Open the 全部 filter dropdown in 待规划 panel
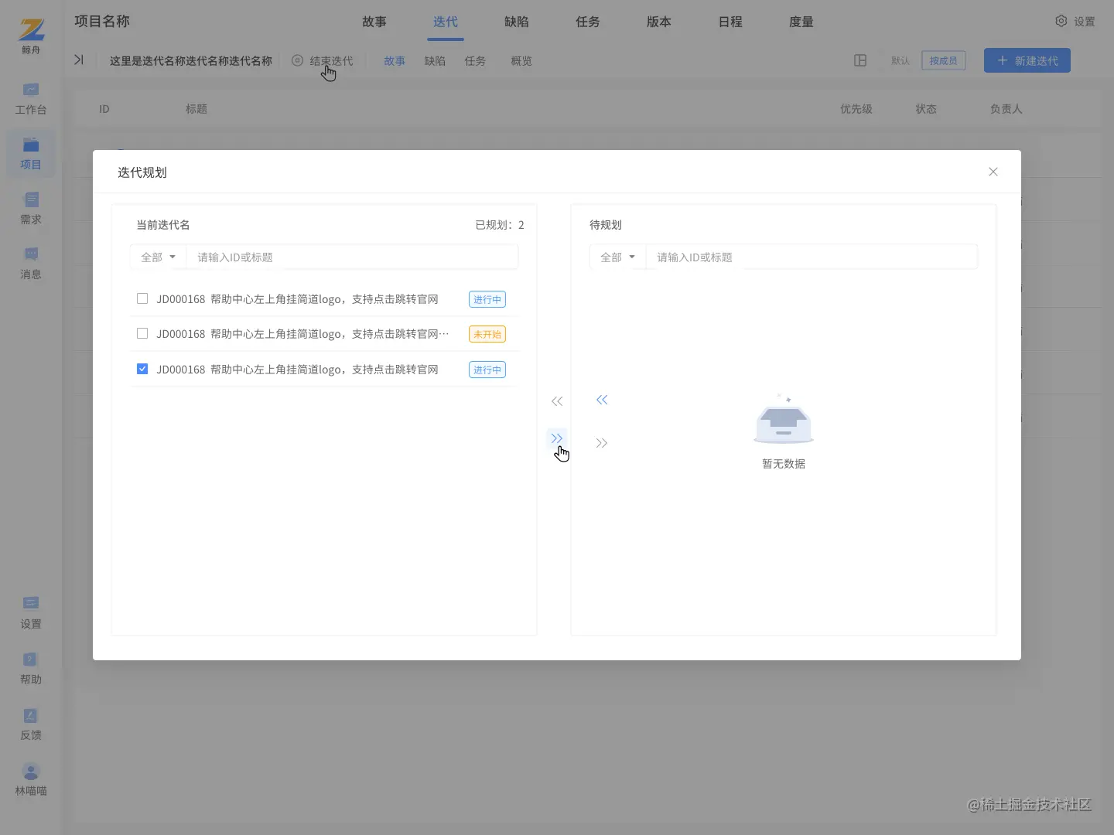 pos(617,257)
